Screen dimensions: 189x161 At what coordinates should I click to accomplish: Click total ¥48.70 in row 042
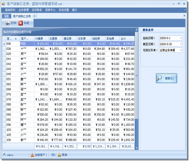point(127,64)
